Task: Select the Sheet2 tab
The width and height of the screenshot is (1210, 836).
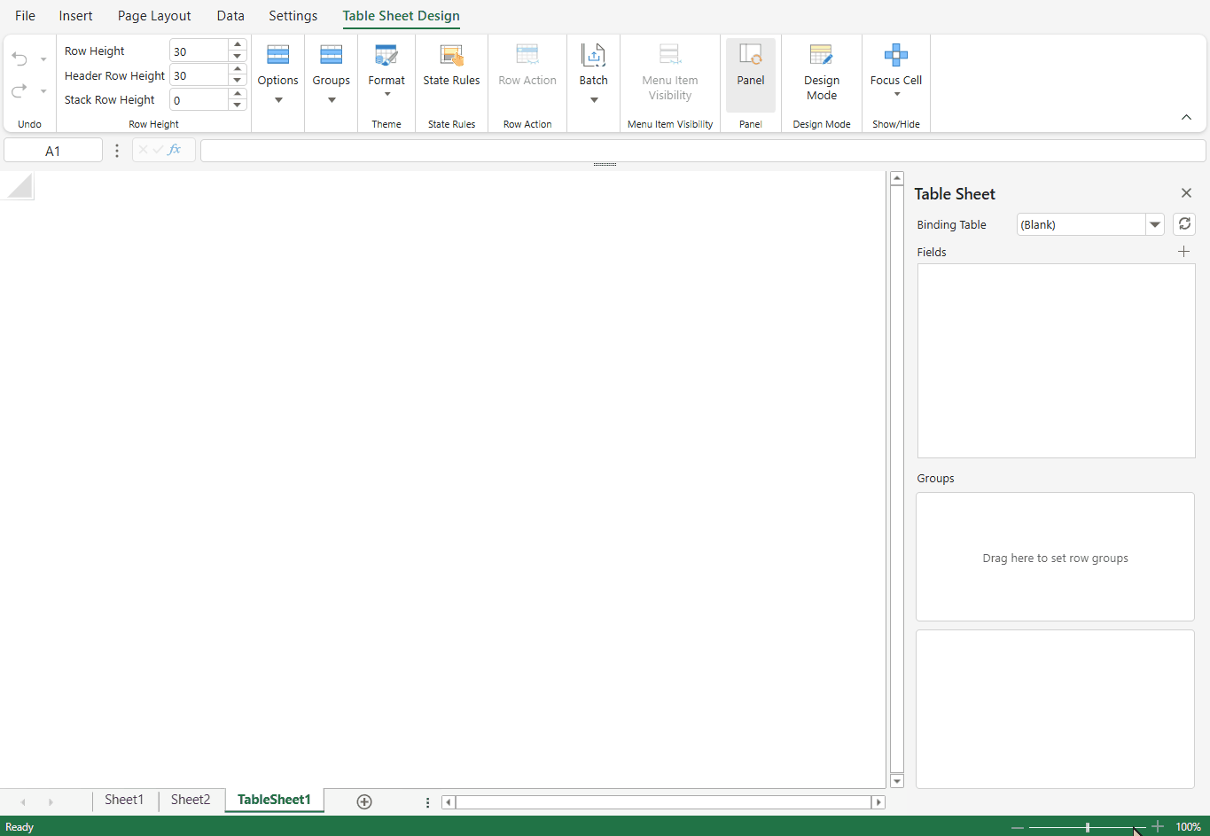Action: point(191,800)
